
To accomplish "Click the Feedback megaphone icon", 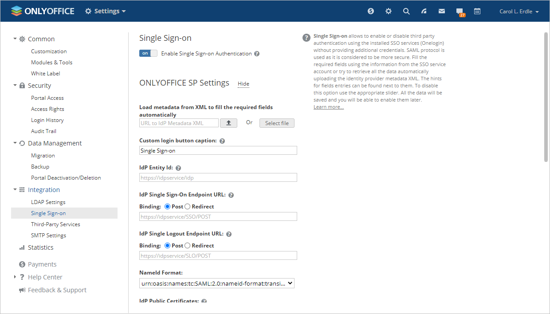I will tap(22, 290).
